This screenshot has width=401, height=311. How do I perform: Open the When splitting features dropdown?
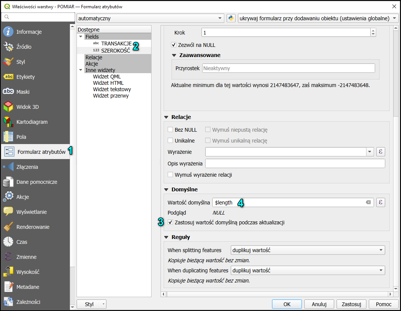pyautogui.click(x=308, y=250)
